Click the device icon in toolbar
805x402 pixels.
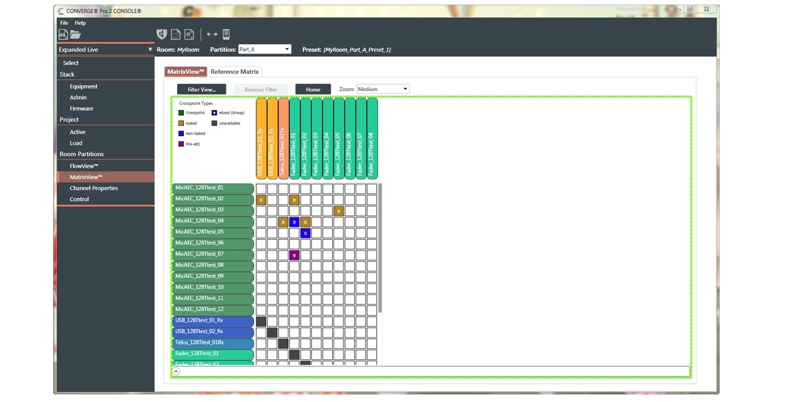(226, 34)
